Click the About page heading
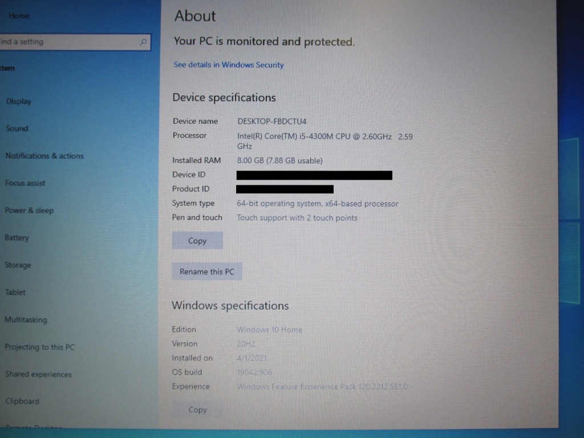Image resolution: width=584 pixels, height=438 pixels. point(195,16)
